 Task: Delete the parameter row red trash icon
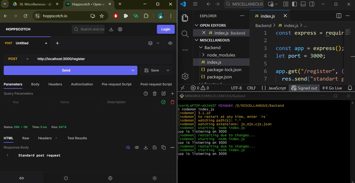pyautogui.click(x=172, y=102)
